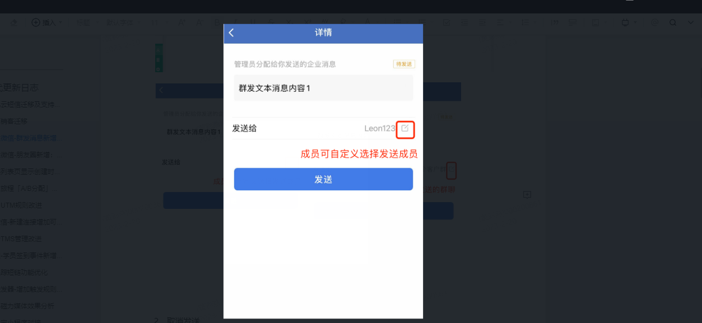
Task: Select 'UTM规则改进' in the sidebar outline
Action: click(x=21, y=205)
